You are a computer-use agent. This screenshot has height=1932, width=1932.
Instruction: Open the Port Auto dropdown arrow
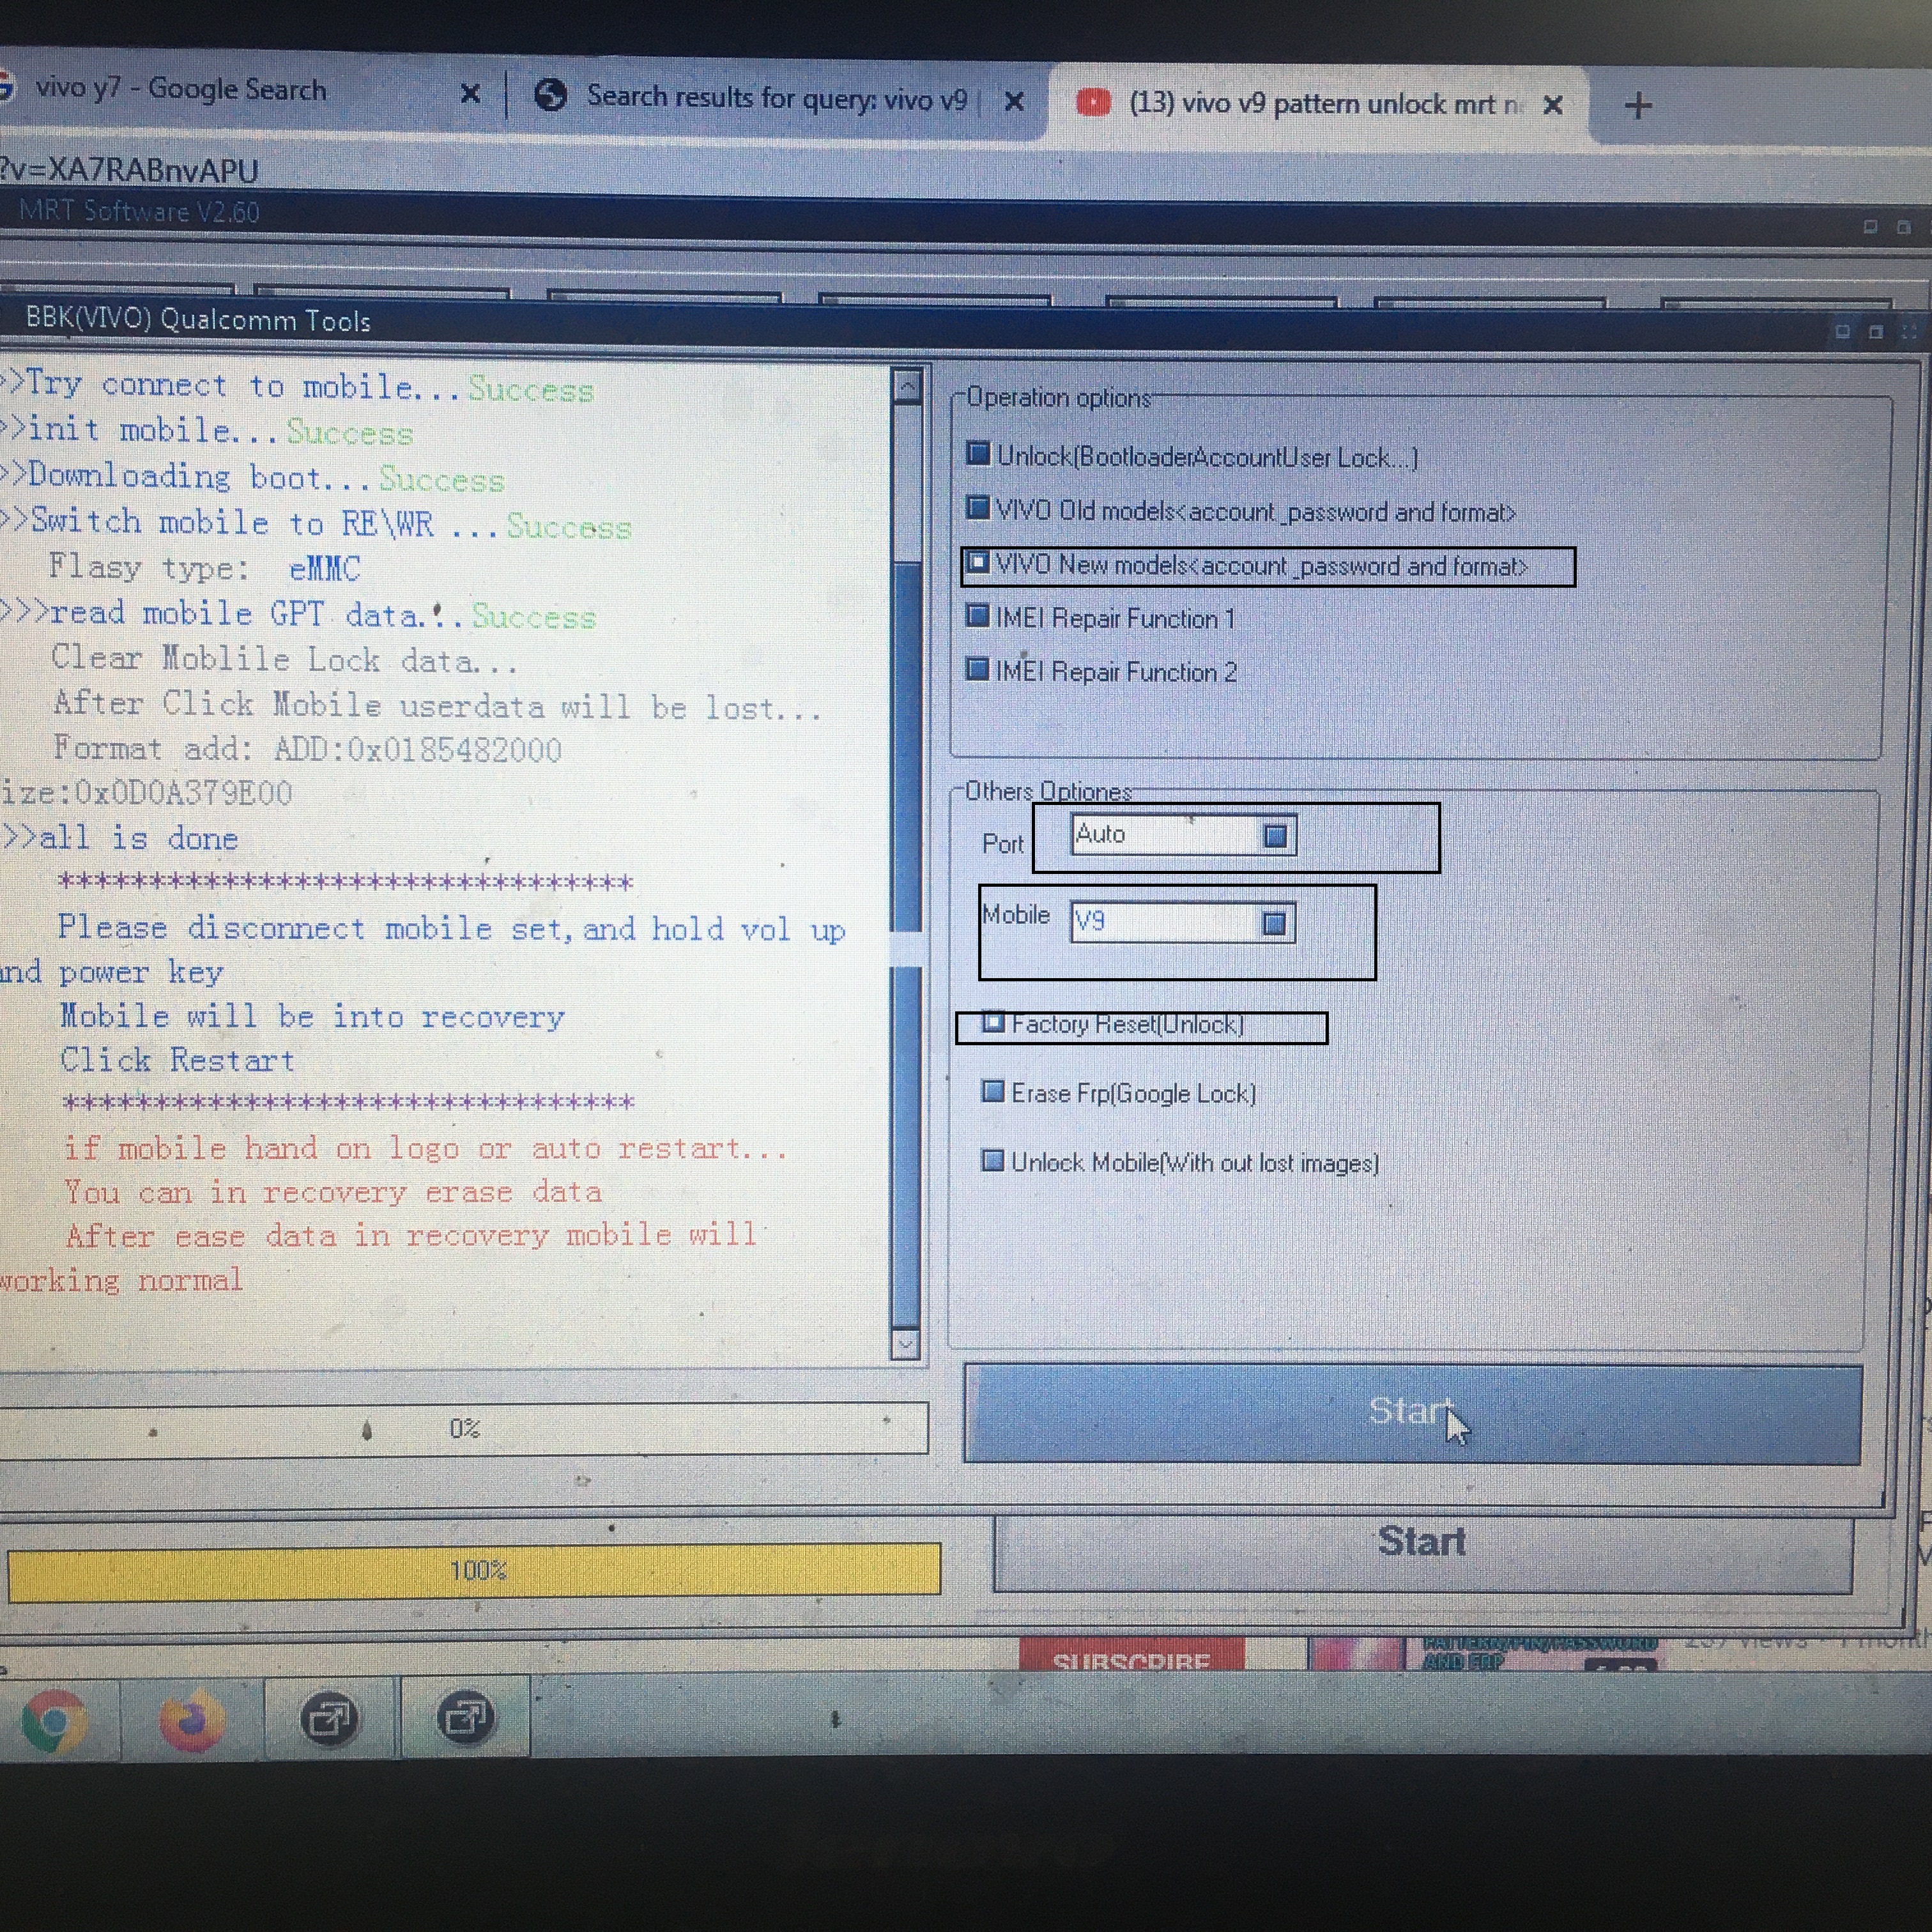pos(1275,835)
